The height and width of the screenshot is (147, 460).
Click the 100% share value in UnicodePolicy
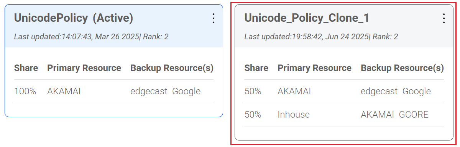click(x=25, y=91)
